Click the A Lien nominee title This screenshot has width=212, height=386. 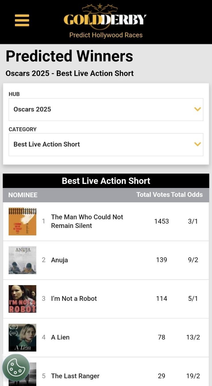click(60, 337)
